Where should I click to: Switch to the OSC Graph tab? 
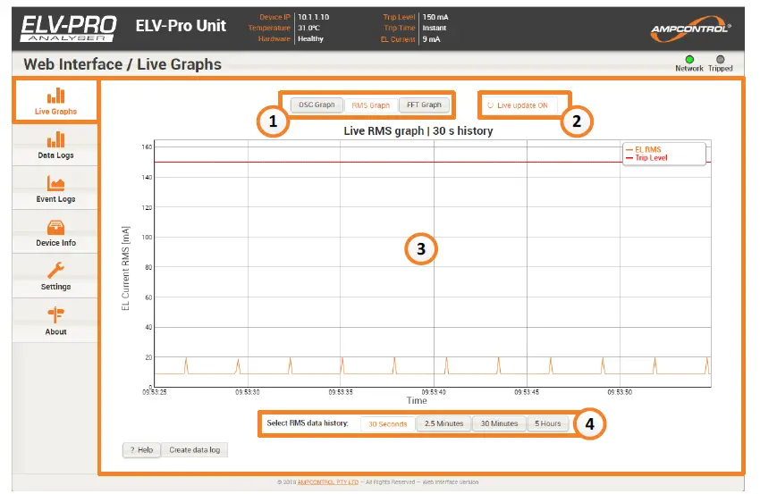(x=317, y=105)
